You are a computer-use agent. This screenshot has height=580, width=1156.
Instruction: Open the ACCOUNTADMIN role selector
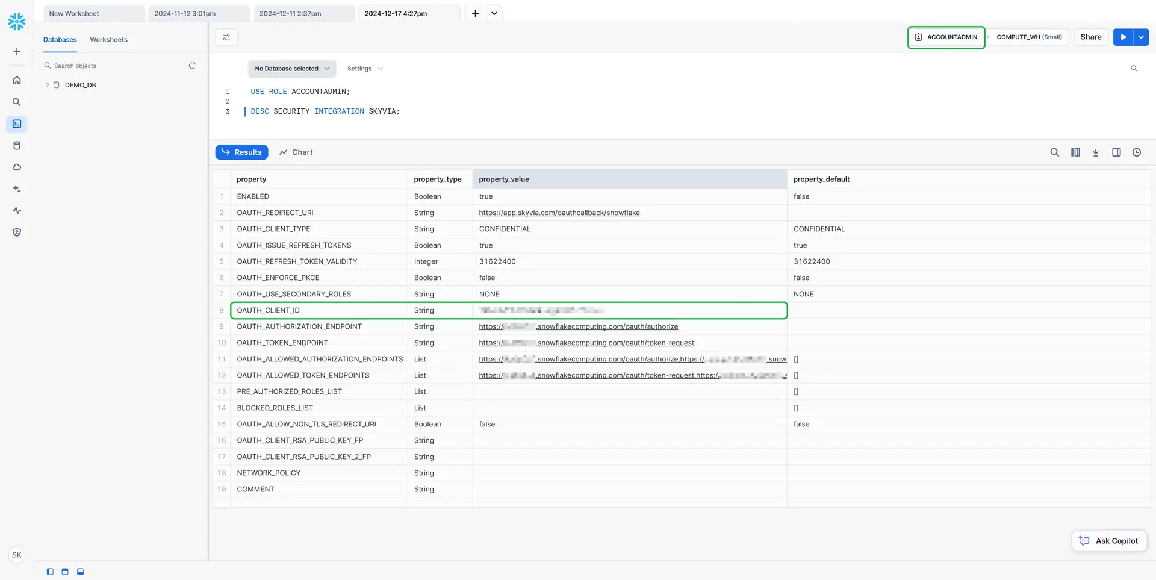click(x=946, y=37)
